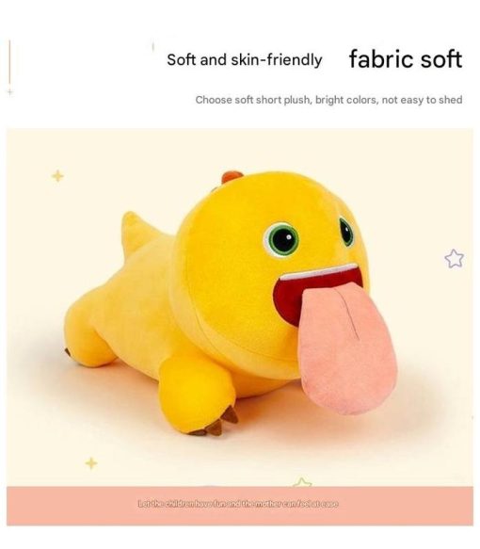Click the orange horn on the plush's head

232,176
